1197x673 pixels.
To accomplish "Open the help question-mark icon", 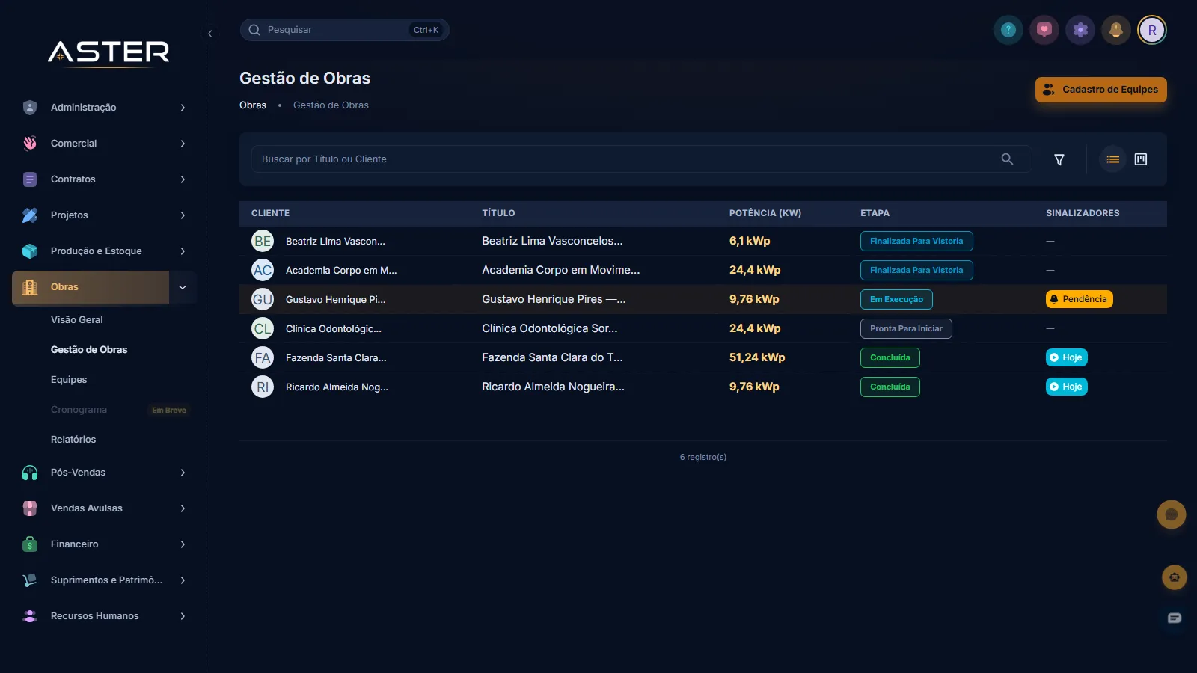I will coord(1008,30).
